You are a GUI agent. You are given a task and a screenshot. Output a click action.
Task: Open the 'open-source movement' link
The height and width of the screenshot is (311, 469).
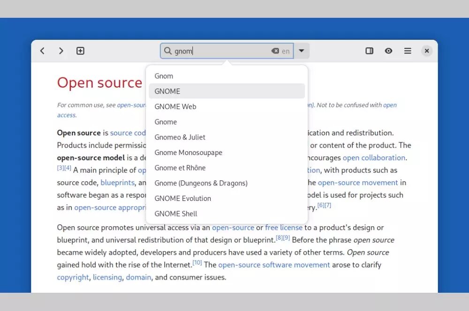tap(358, 183)
